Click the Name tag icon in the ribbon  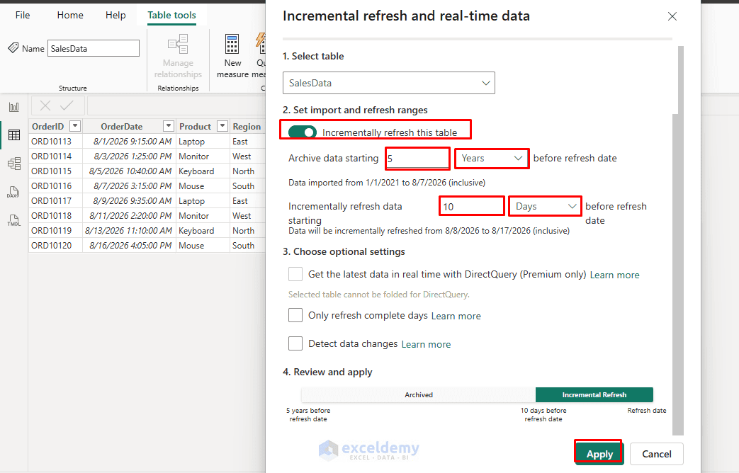13,48
